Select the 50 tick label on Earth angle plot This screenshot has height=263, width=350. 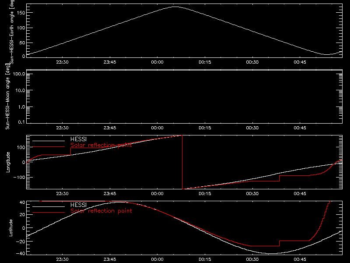coord(22,43)
